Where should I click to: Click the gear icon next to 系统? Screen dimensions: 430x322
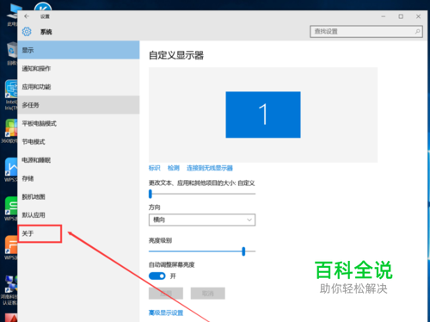click(27, 32)
